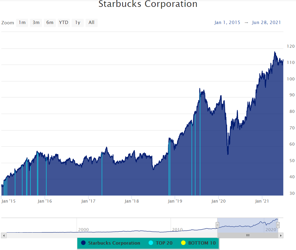Viewport: 296px width, 250px height.
Task: Click the 60 price axis label
Action: coord(292,144)
